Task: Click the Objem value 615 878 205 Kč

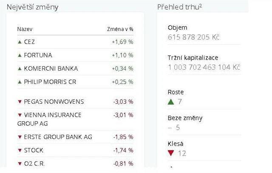Action: [x=193, y=37]
